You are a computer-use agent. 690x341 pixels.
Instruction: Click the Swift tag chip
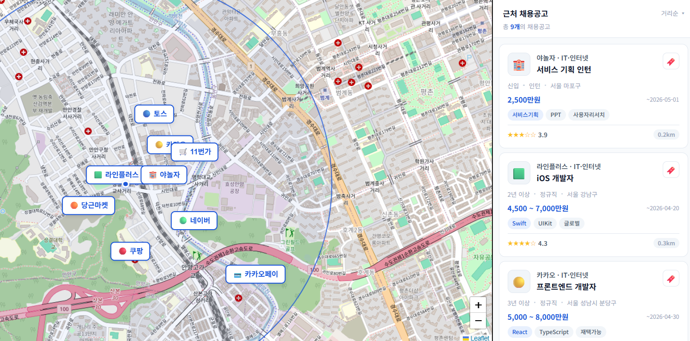[519, 224]
